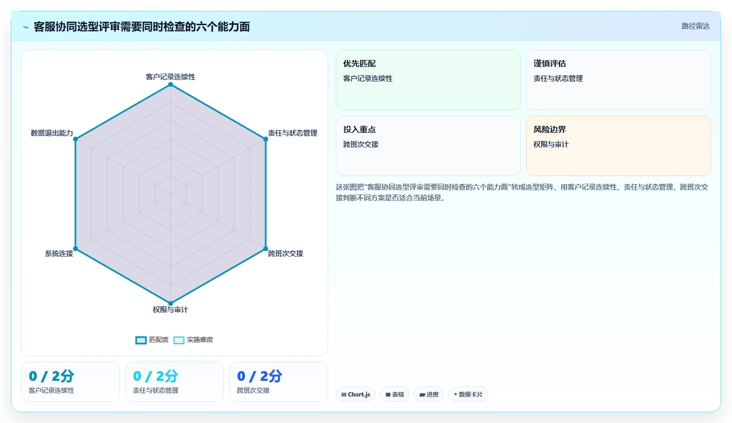Image resolution: width=732 pixels, height=423 pixels.
Task: Select the 责任与状态管理 score card
Action: pyautogui.click(x=175, y=382)
